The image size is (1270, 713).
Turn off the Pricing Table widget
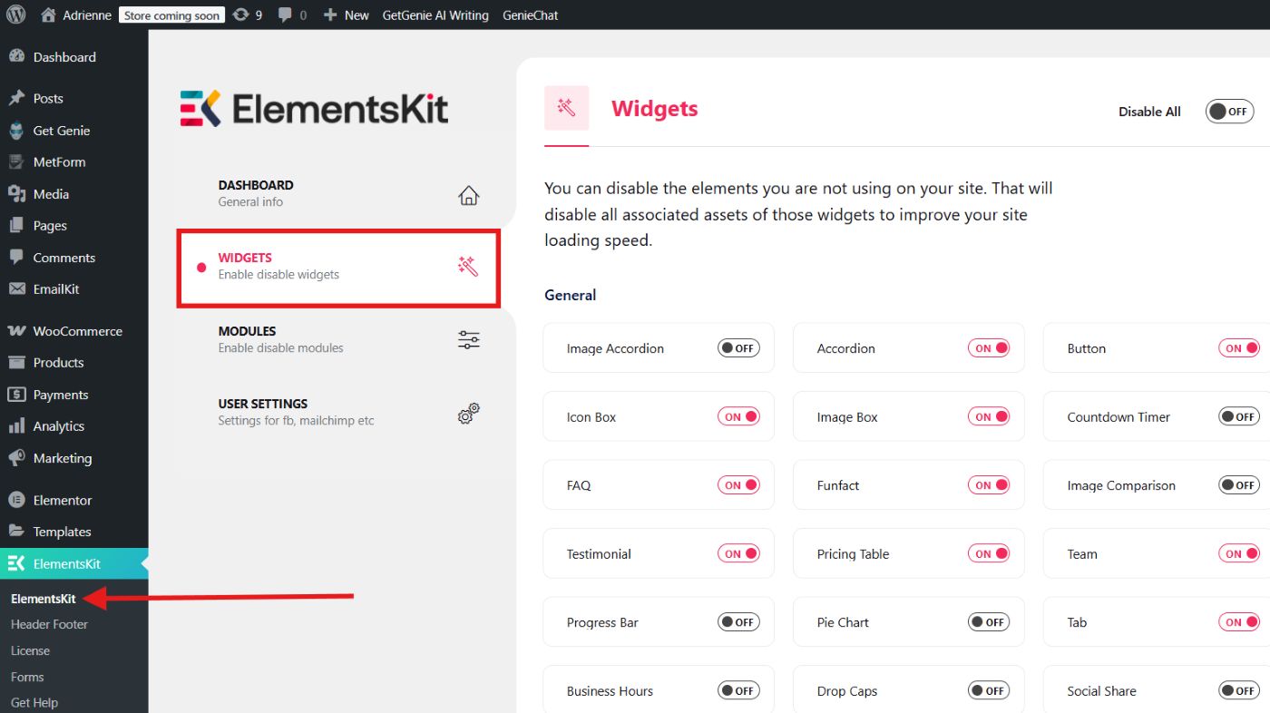click(989, 554)
